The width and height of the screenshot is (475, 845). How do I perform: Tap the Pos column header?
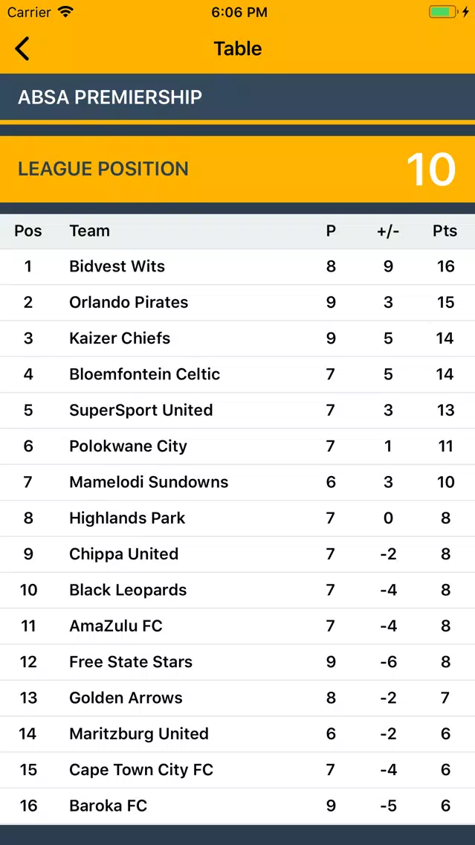pos(28,231)
